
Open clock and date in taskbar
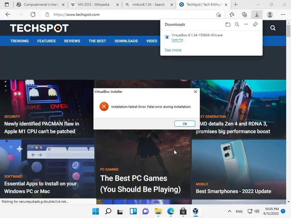click(x=271, y=211)
